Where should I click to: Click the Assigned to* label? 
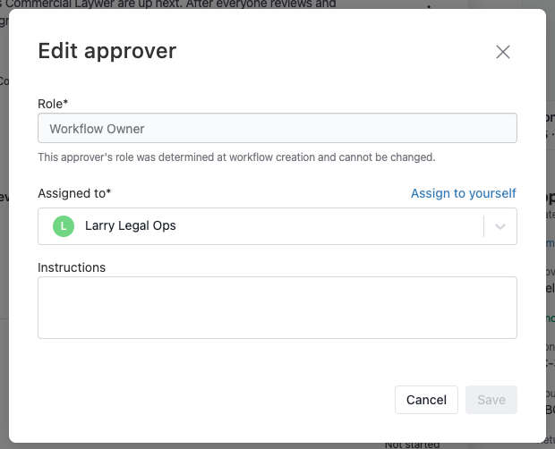(x=74, y=193)
